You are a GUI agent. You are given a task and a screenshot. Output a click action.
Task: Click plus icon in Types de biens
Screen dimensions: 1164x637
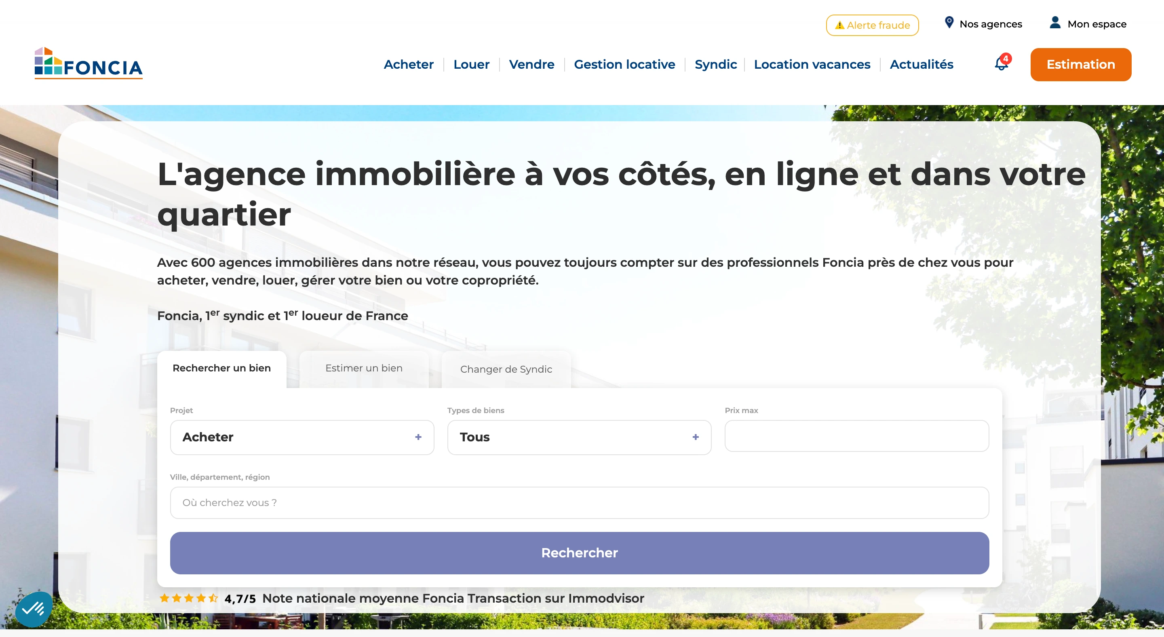click(x=696, y=437)
